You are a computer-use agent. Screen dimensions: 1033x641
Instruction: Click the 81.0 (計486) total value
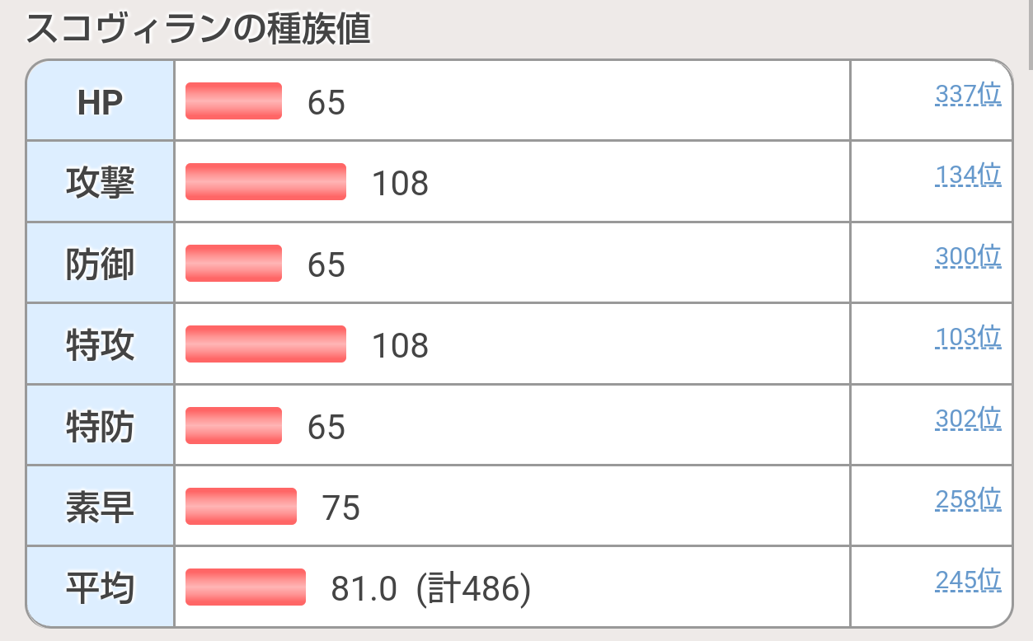point(430,588)
